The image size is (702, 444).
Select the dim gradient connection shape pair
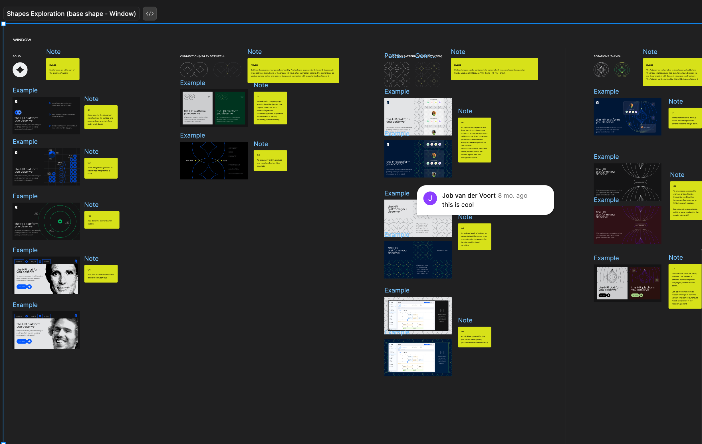[227, 70]
